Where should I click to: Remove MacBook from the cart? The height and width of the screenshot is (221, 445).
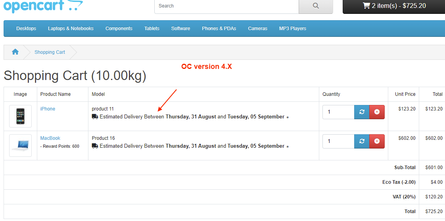(x=377, y=141)
